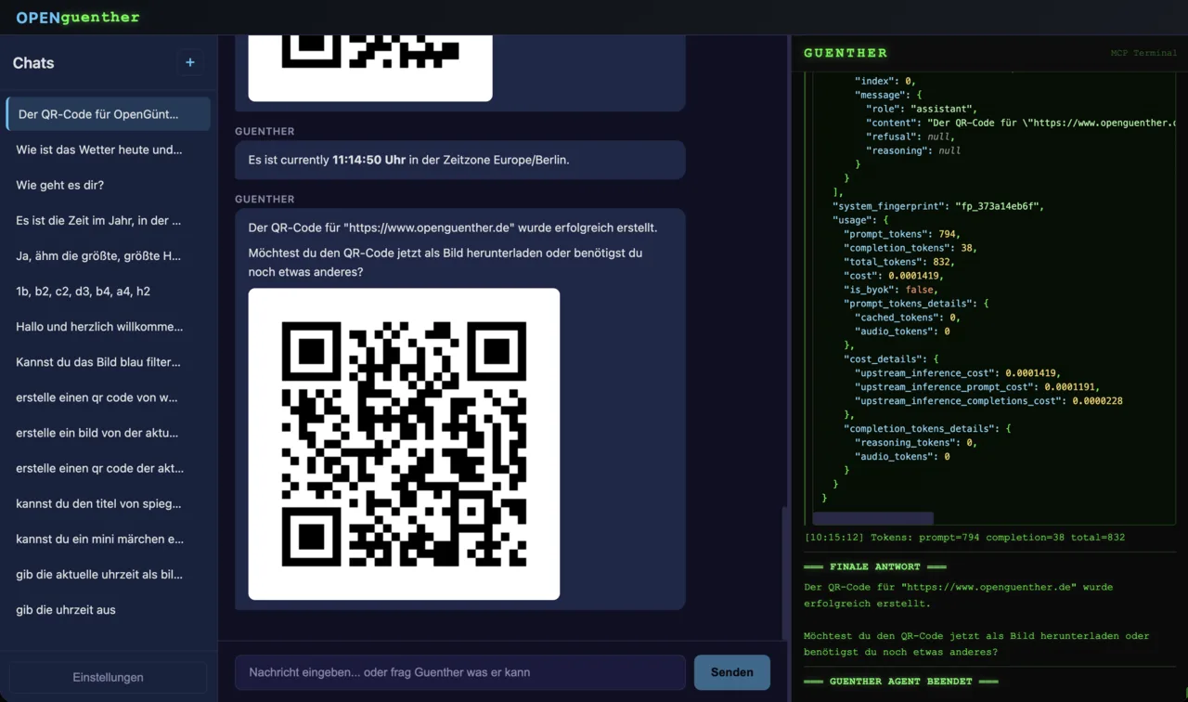Start a new chat with the plus icon

coord(190,63)
